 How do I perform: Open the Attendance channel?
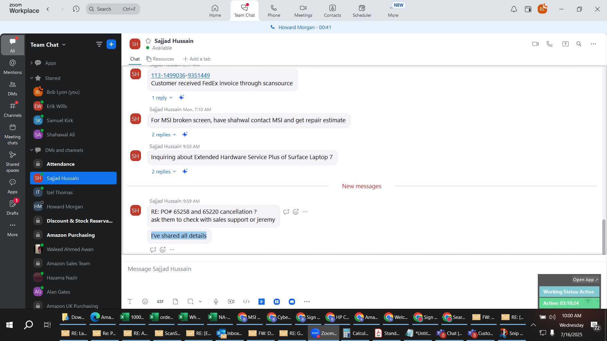coord(73,164)
